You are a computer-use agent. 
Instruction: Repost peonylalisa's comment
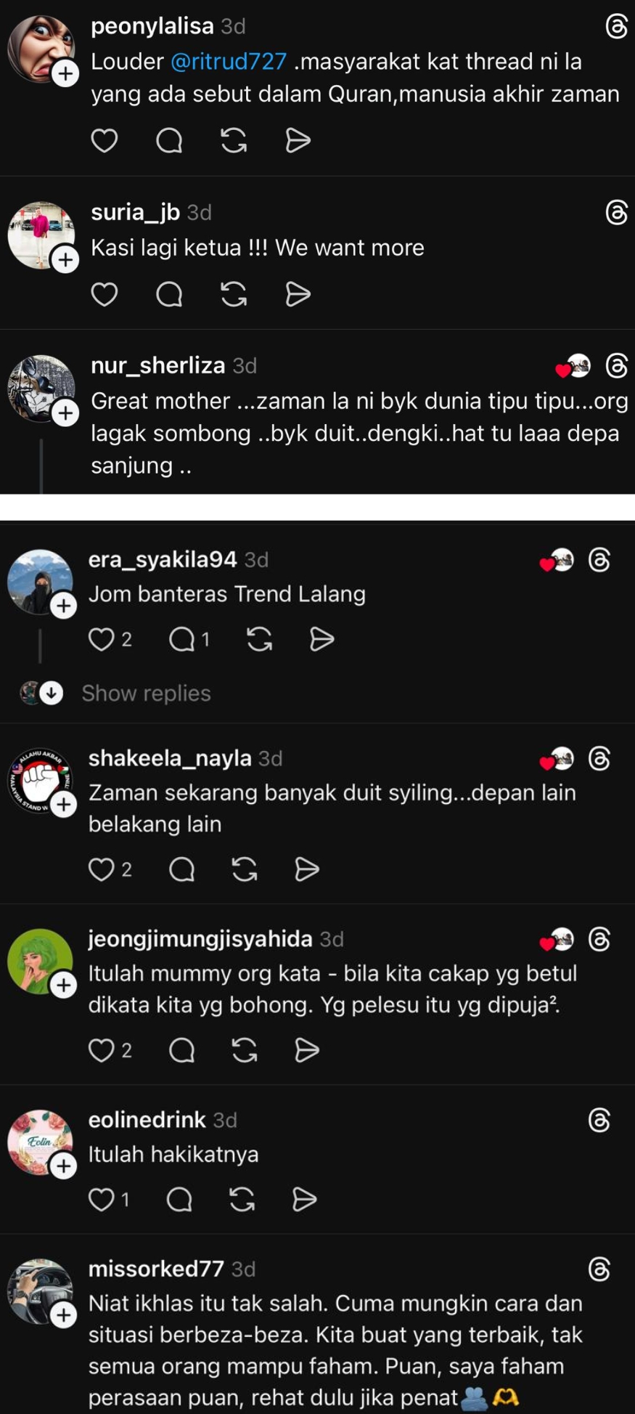click(x=234, y=140)
